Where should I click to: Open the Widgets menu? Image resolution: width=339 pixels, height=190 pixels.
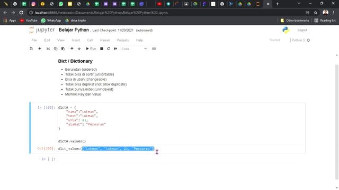(122, 40)
